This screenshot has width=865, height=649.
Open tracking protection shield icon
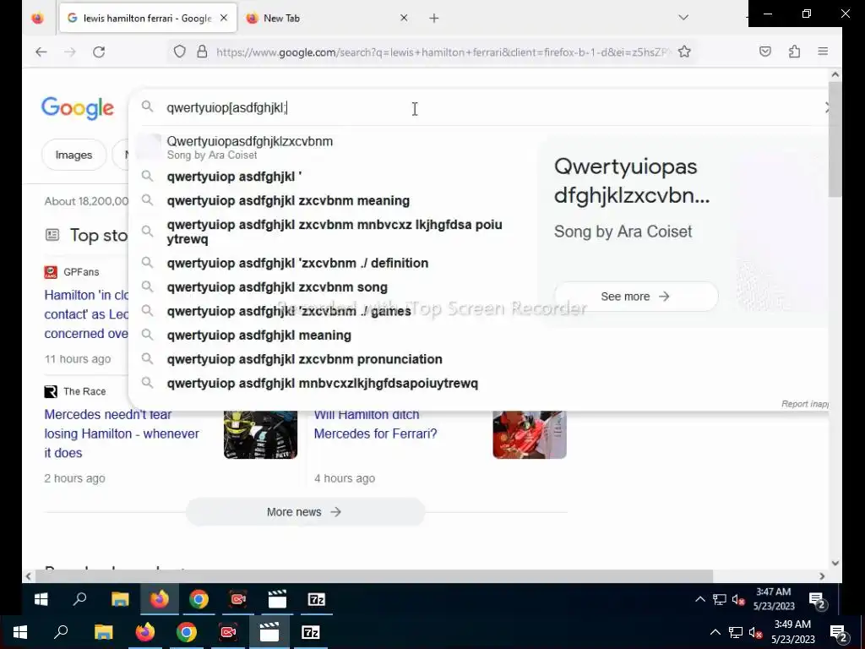tap(180, 52)
